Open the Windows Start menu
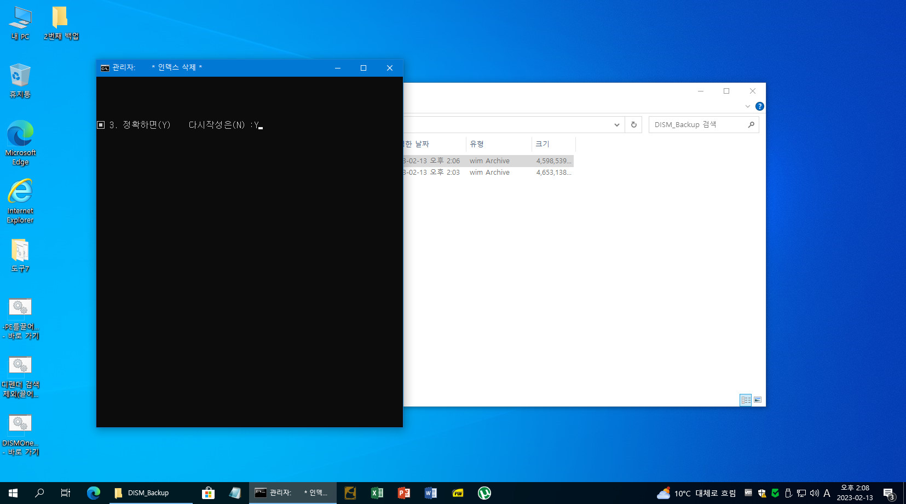This screenshot has width=906, height=504. pos(13,493)
